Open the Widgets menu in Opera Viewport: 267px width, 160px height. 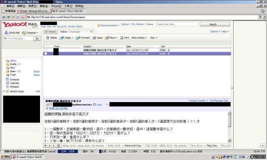[56, 6]
